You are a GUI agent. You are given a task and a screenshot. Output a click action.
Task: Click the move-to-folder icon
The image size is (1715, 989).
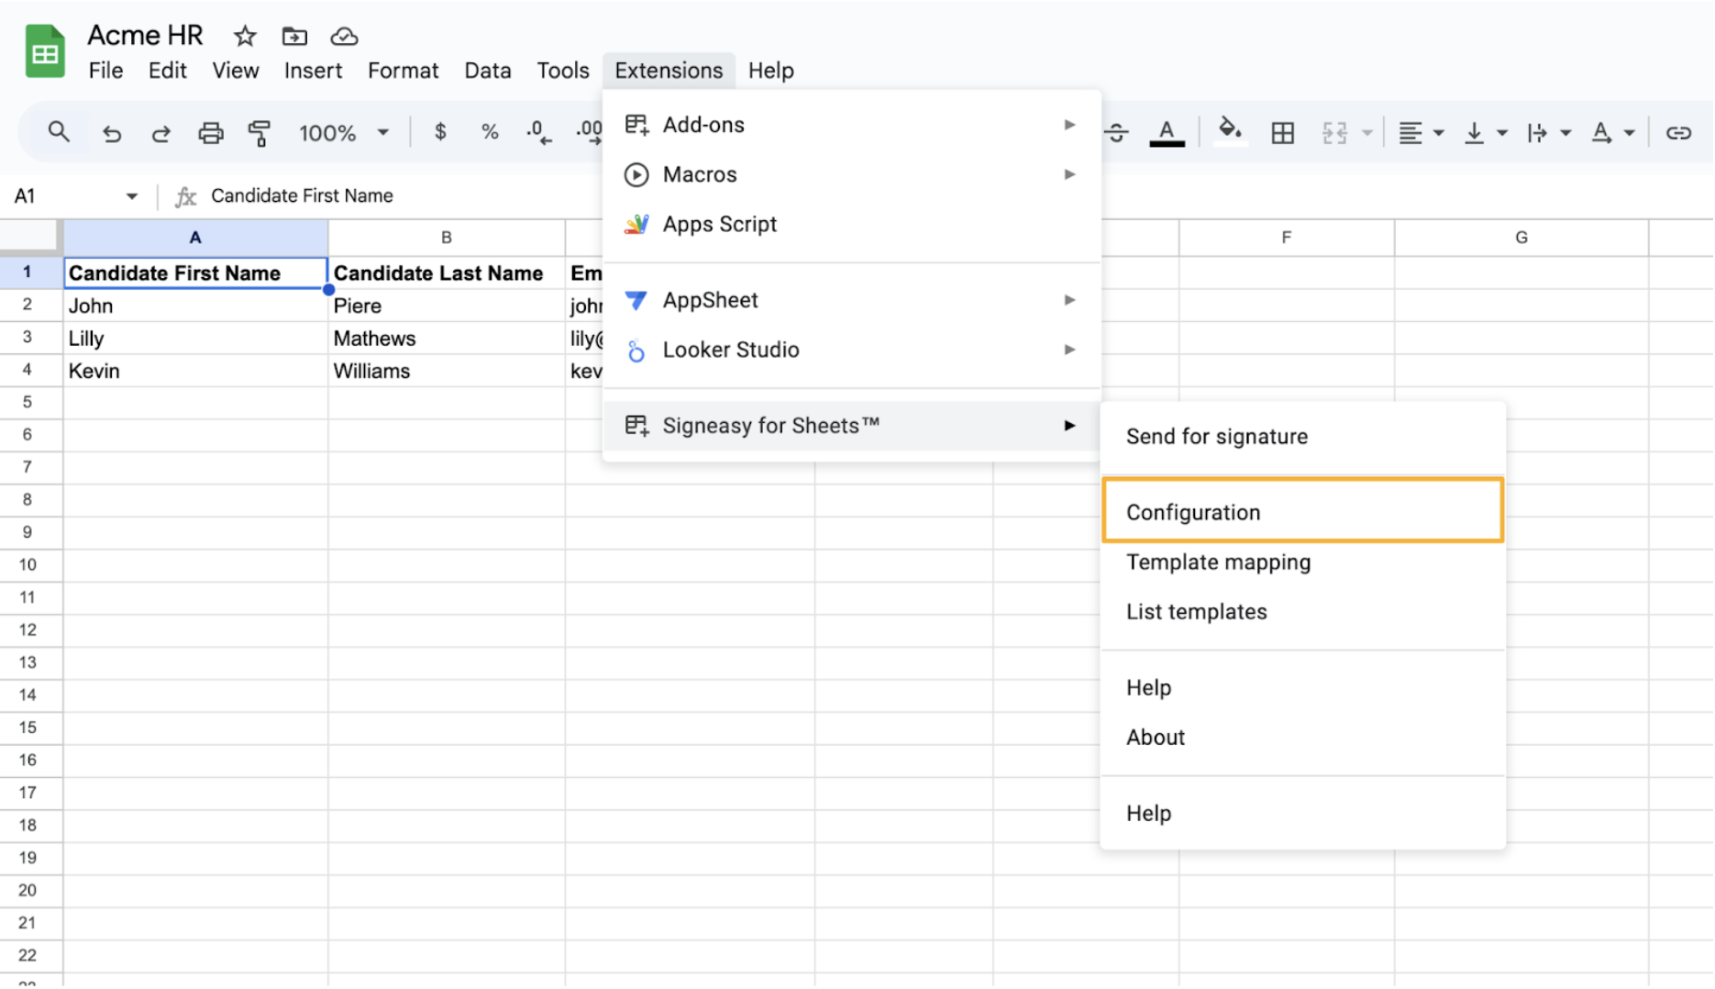[x=294, y=37]
